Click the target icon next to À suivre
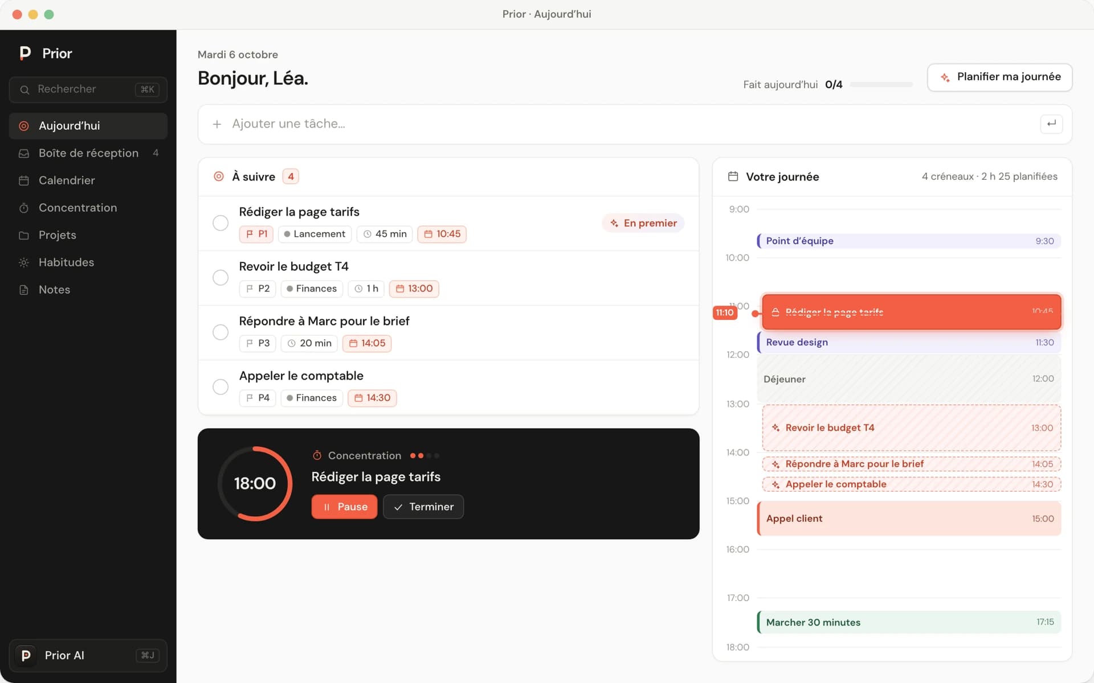 218,176
